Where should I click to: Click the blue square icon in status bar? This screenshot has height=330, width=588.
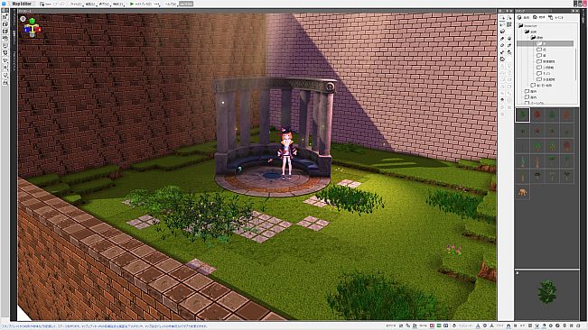(x=445, y=325)
